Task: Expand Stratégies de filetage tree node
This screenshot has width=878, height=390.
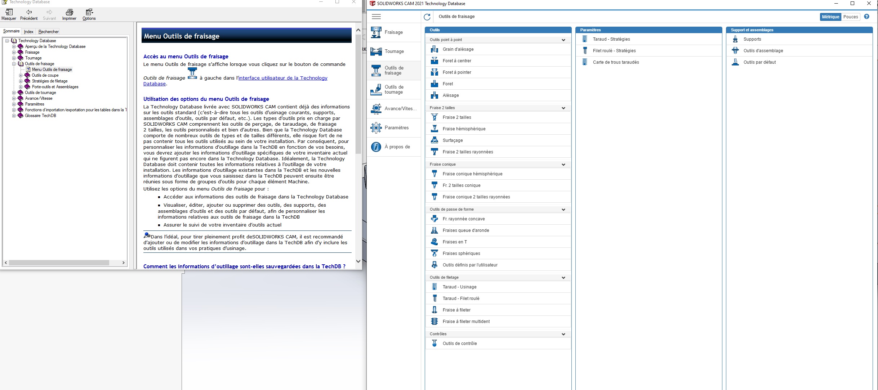Action: (21, 81)
